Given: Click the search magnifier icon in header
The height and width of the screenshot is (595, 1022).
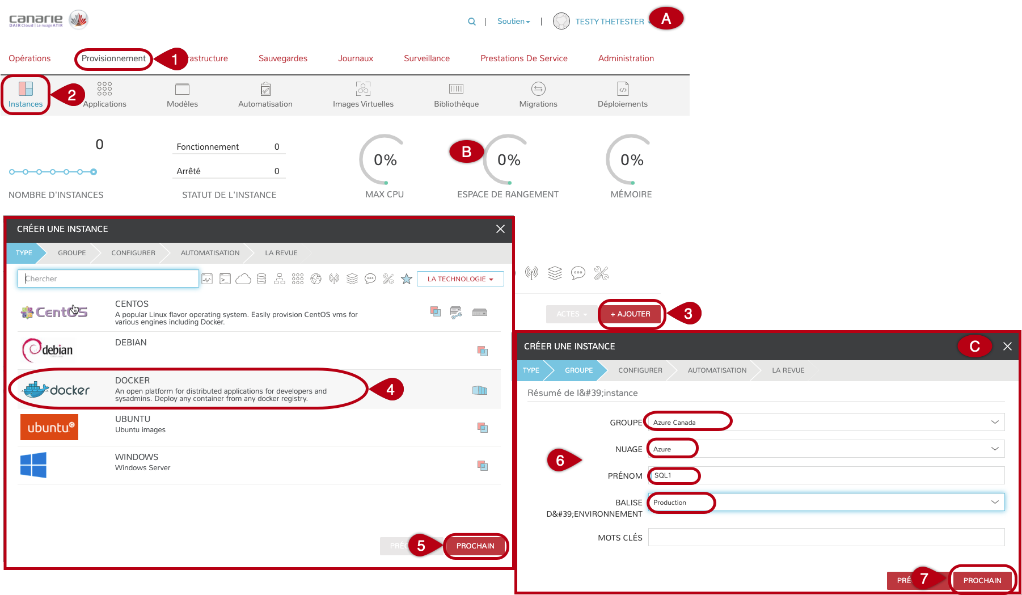Looking at the screenshot, I should point(471,22).
